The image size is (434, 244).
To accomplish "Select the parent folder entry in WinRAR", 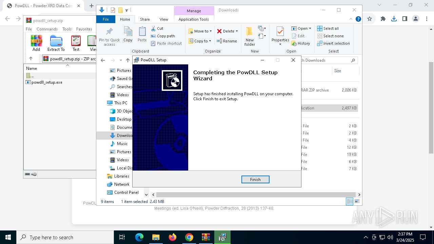I will point(31,76).
